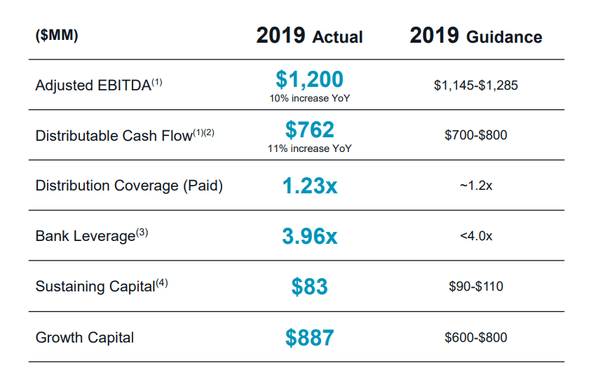Select the 3.96x leverage value
The width and height of the screenshot is (598, 379).
(x=309, y=236)
